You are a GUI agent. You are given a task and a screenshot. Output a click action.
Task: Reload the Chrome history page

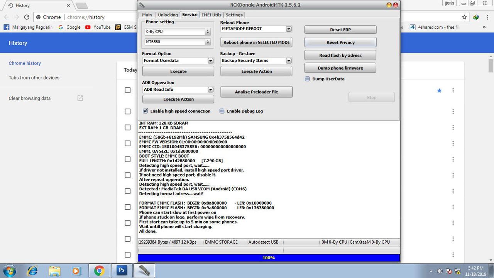coord(27,17)
